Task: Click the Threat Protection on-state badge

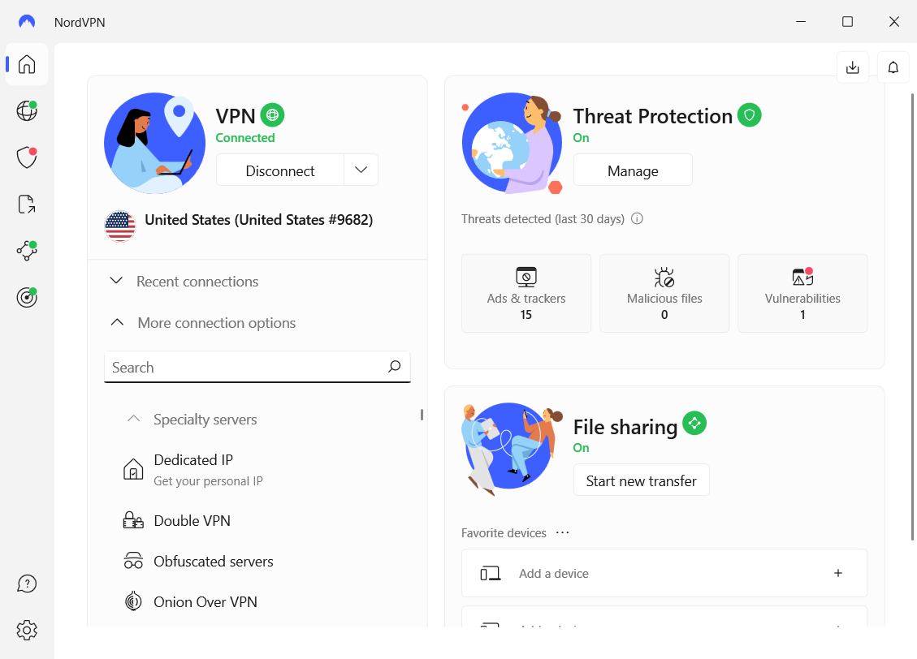Action: point(749,115)
